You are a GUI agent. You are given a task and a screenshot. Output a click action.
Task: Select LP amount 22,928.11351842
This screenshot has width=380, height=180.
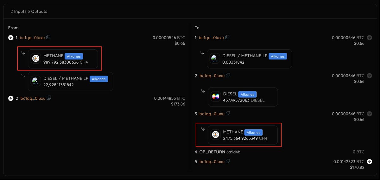tap(59, 85)
